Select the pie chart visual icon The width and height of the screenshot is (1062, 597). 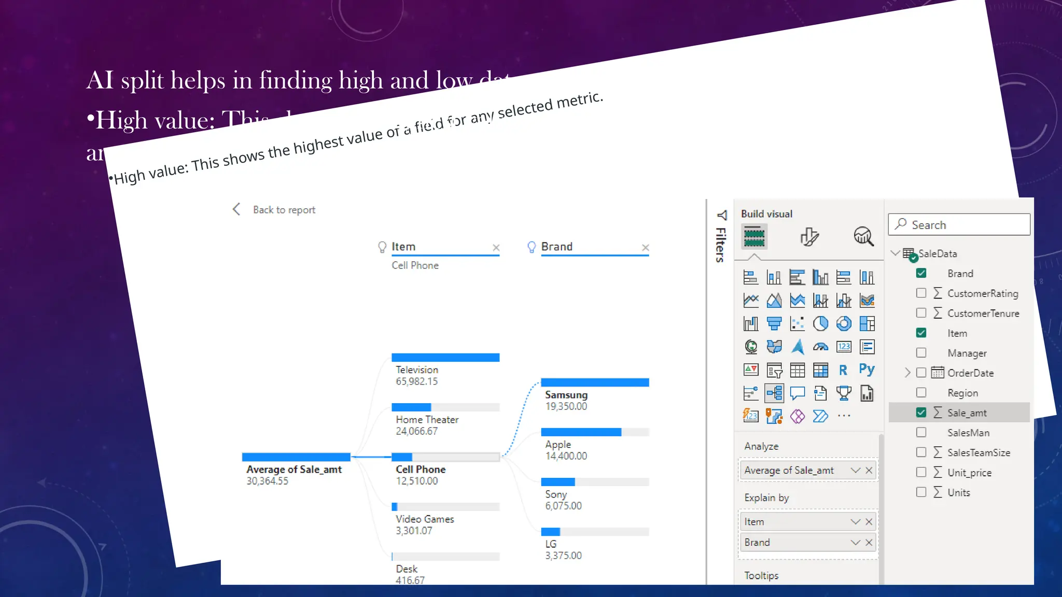(x=820, y=324)
